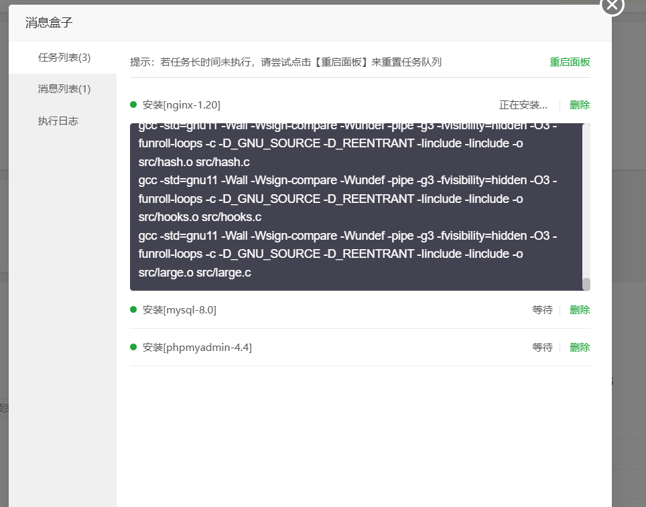Viewport: 646px width, 507px height.
Task: Delete the nginx-1.20 install task
Action: tap(580, 105)
